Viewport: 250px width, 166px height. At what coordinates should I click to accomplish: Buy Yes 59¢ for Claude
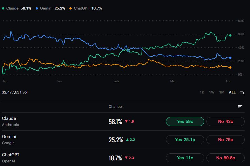[185, 121]
